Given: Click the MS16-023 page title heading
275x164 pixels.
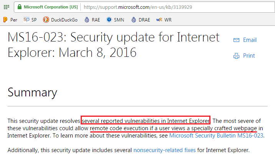Looking at the screenshot, I should [x=113, y=45].
